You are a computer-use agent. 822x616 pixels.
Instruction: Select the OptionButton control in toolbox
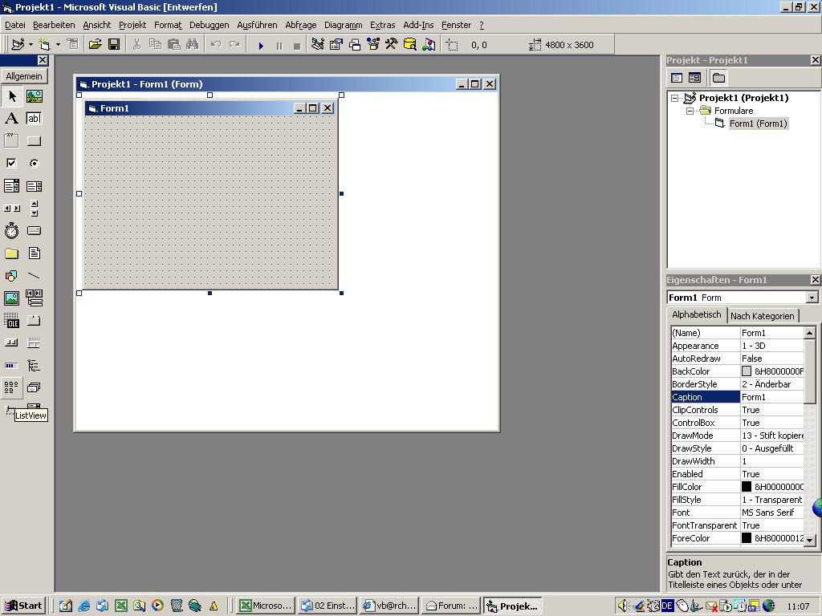pos(34,164)
